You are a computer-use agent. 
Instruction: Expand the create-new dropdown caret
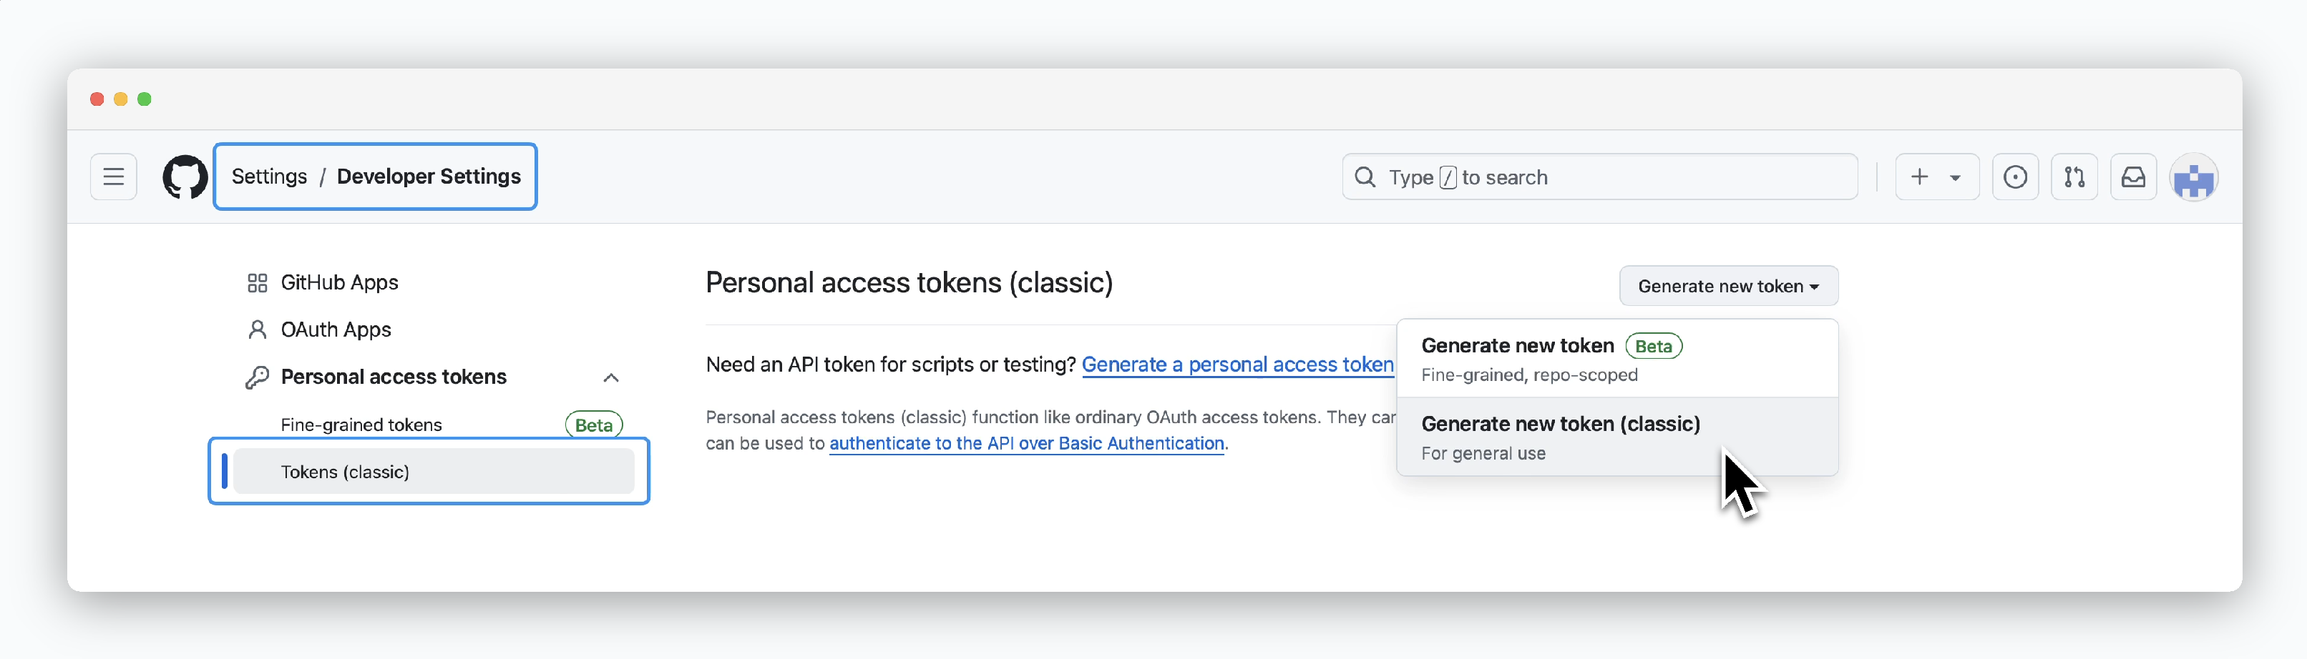click(x=1955, y=178)
